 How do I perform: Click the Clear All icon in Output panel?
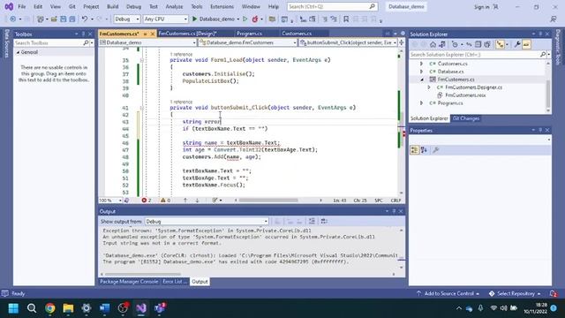(x=312, y=221)
